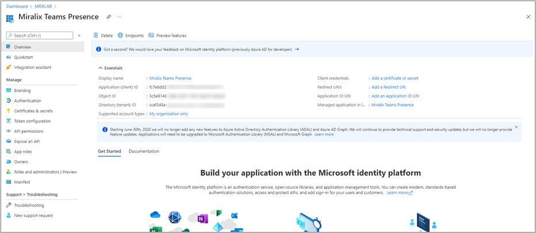Click the Quickstart cloud icon
Viewport: 536px width, 233px height.
9,57
